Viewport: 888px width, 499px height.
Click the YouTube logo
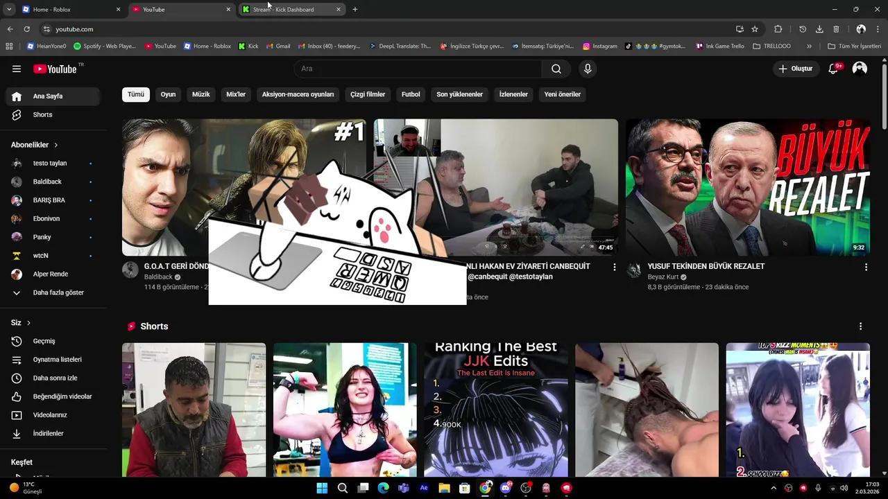point(55,69)
